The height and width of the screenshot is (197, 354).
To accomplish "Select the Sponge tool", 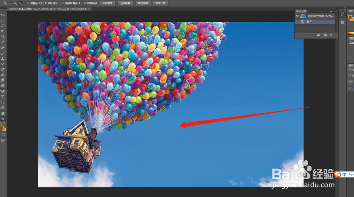I will 3,86.
